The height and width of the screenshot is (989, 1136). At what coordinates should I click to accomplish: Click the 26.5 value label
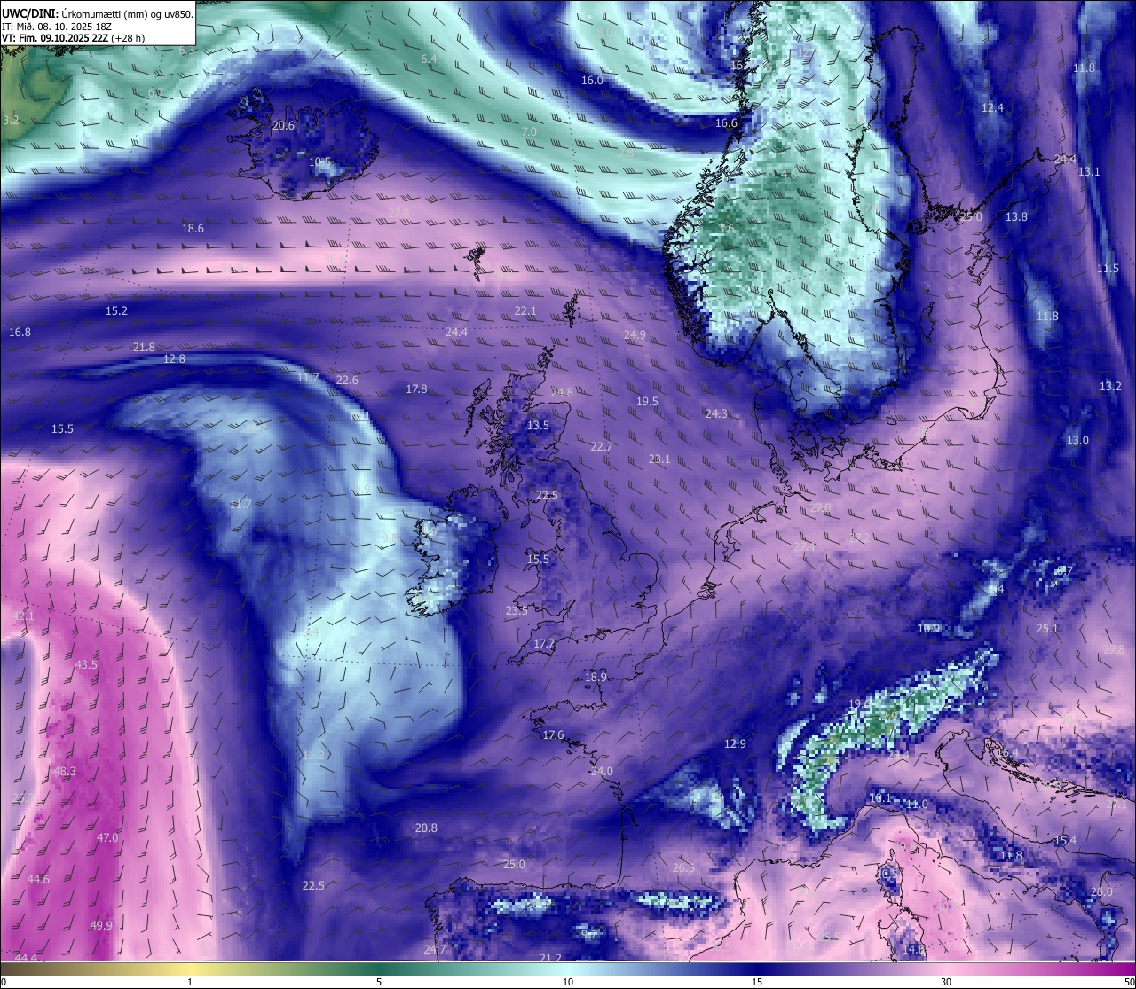[x=683, y=867]
